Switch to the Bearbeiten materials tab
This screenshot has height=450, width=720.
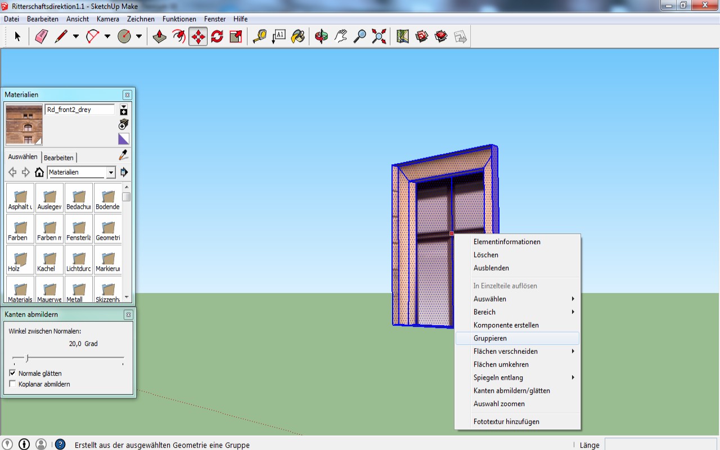pos(58,157)
